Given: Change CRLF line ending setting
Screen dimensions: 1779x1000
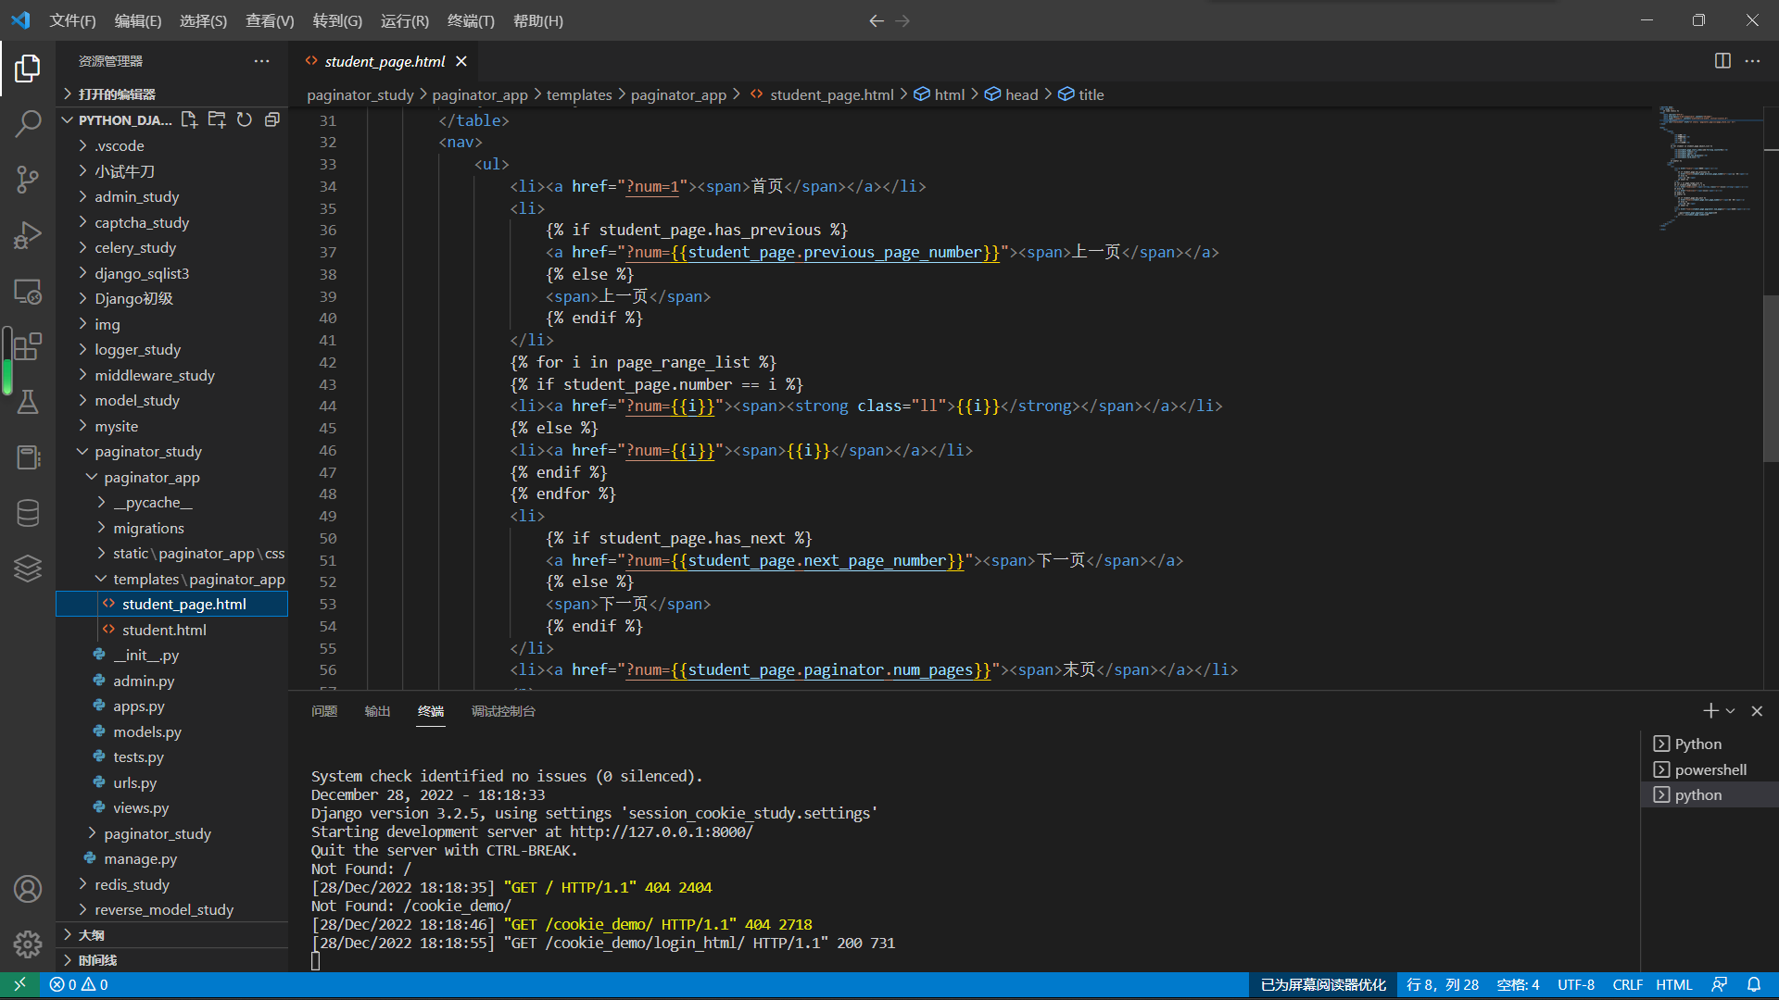Looking at the screenshot, I should (x=1627, y=985).
